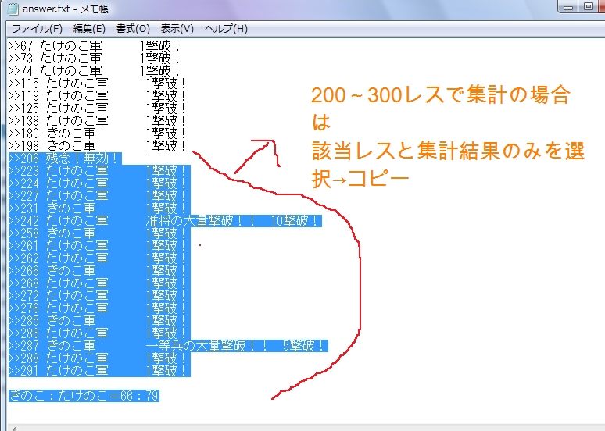605x431 pixels.
Task: Open the ファイル(F) menu
Action: [37, 29]
